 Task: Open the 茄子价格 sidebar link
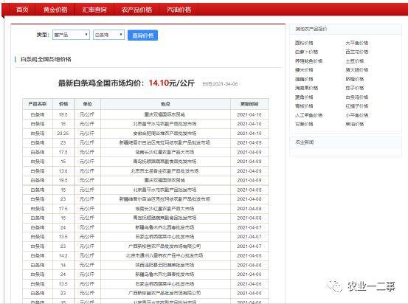(354, 88)
